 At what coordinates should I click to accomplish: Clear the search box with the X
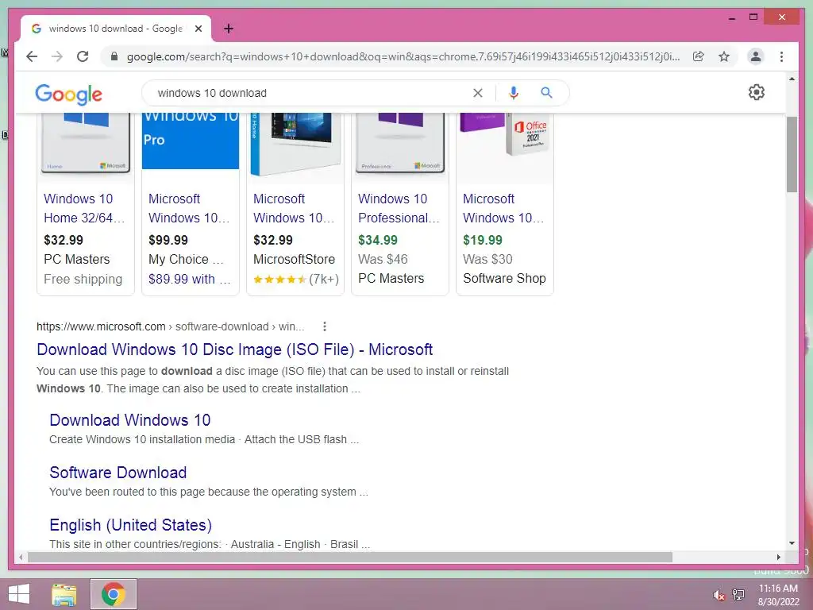(477, 93)
